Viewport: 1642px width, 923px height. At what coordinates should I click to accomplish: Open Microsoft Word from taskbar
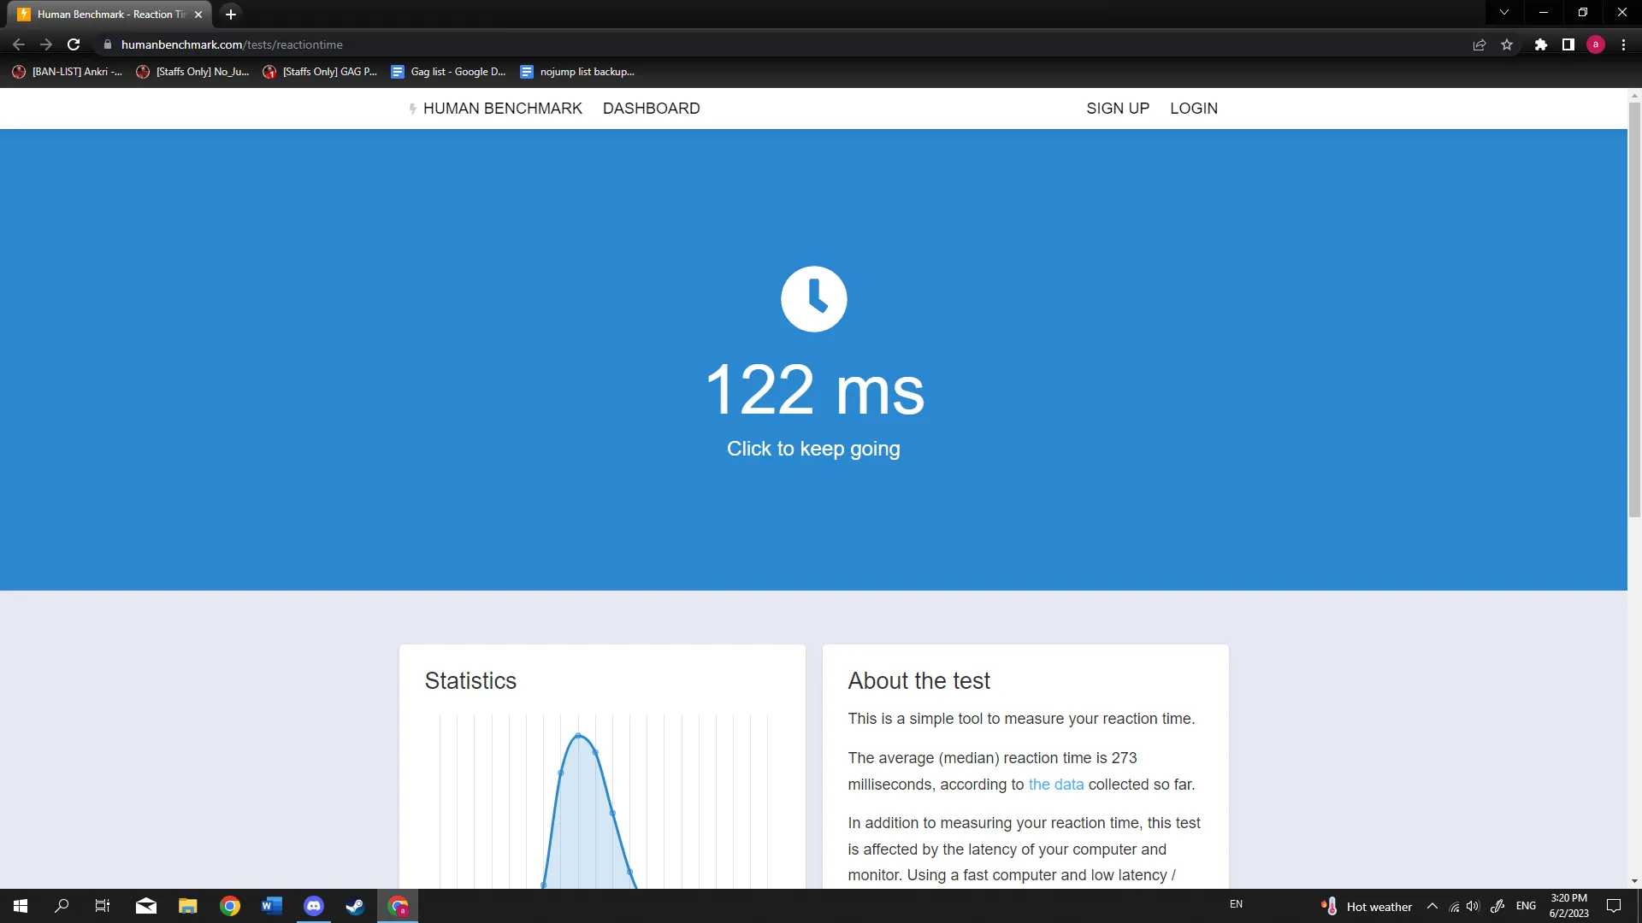coord(272,906)
